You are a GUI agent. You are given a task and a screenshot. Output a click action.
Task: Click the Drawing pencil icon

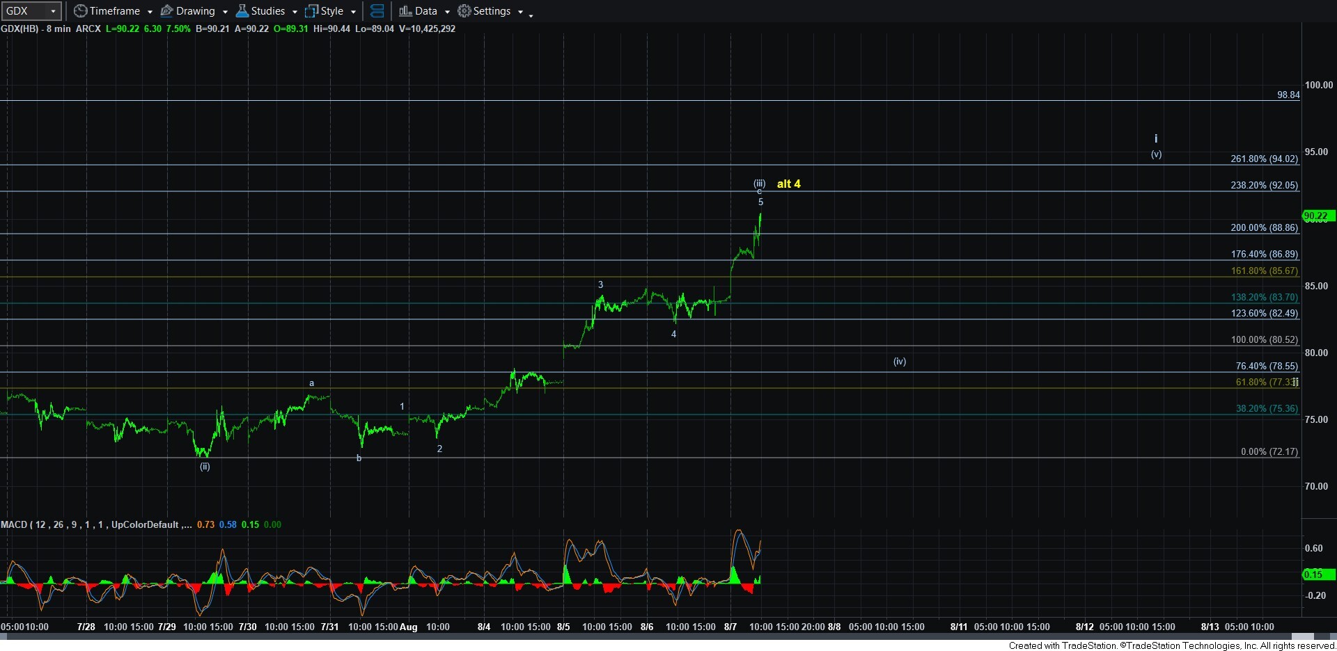pyautogui.click(x=166, y=11)
